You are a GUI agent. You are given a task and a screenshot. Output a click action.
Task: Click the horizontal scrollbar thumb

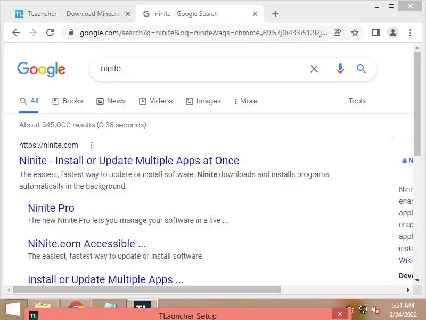click(x=147, y=290)
